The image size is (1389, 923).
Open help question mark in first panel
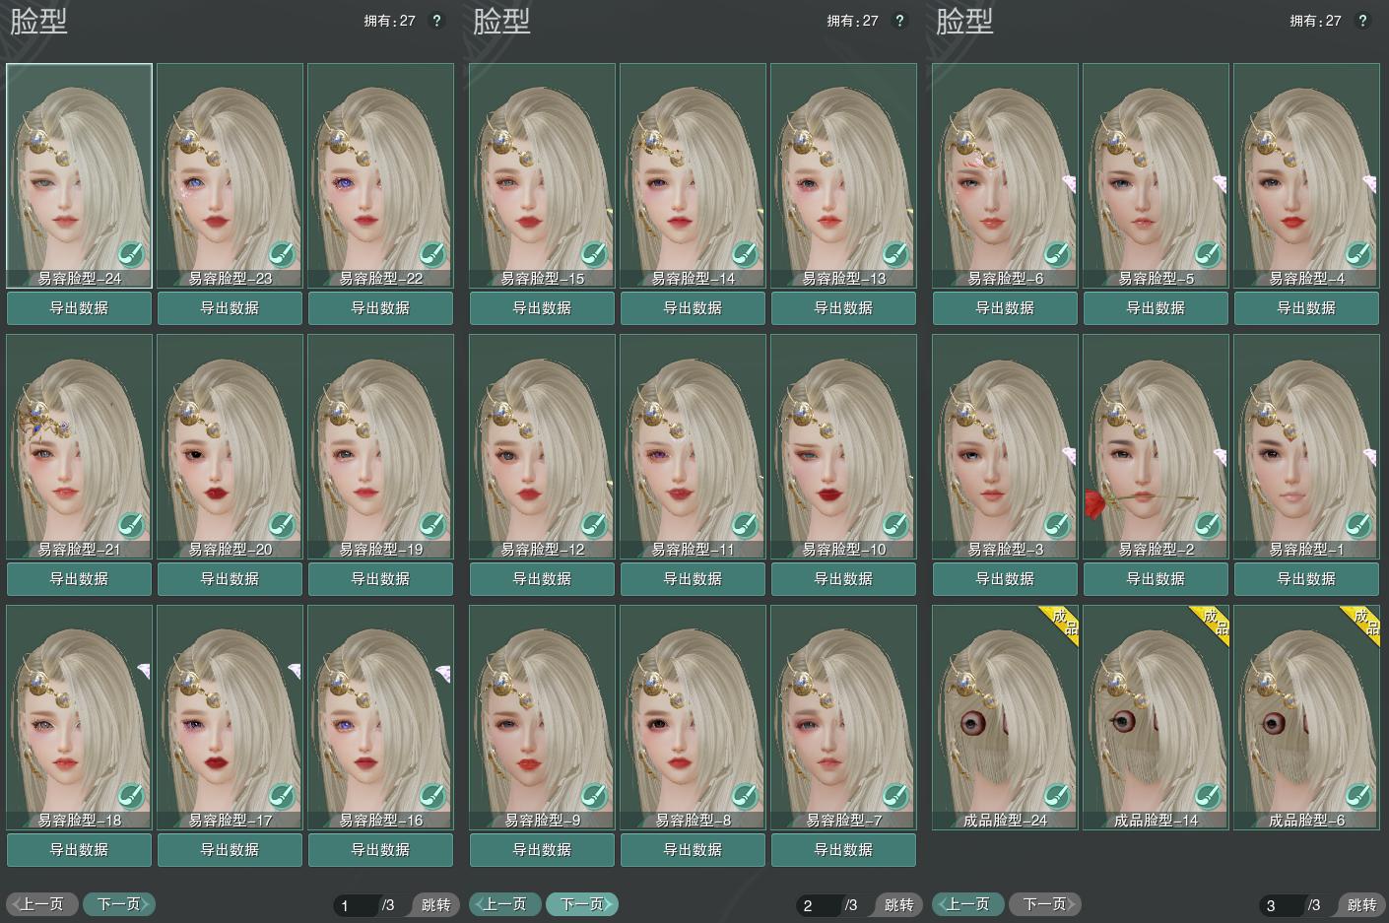click(436, 21)
